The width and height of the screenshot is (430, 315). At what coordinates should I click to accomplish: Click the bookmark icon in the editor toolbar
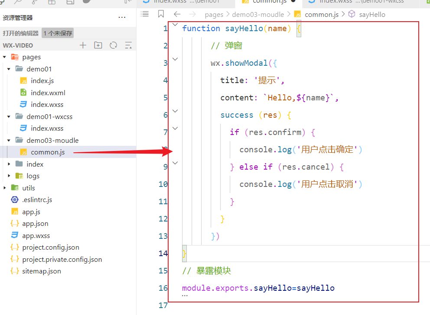(161, 14)
